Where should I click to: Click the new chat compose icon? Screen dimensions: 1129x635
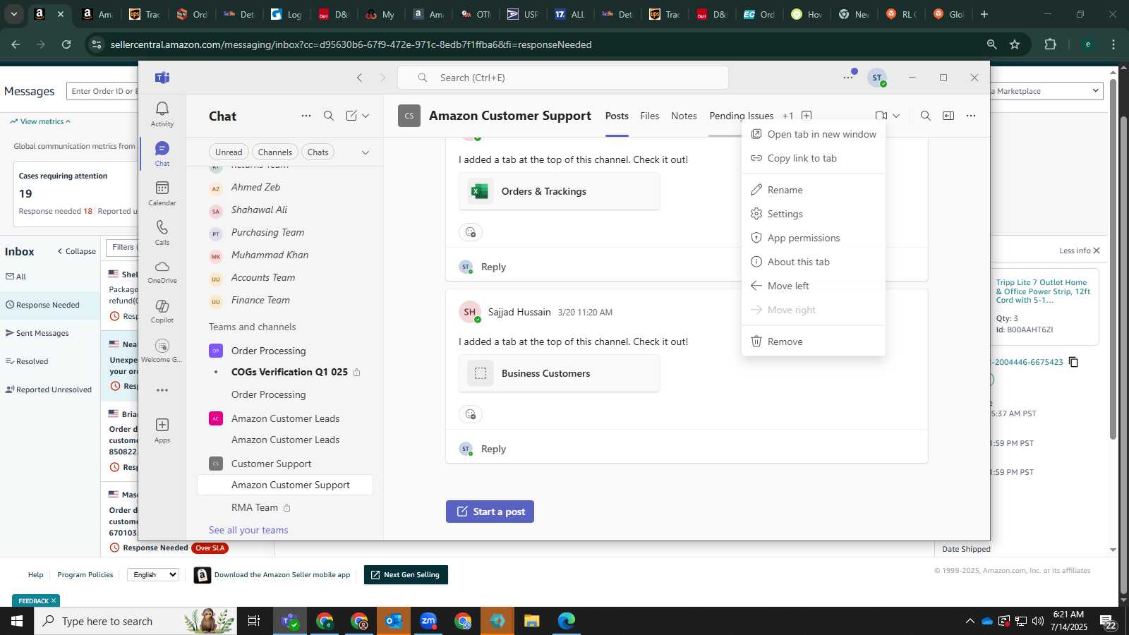pyautogui.click(x=351, y=116)
